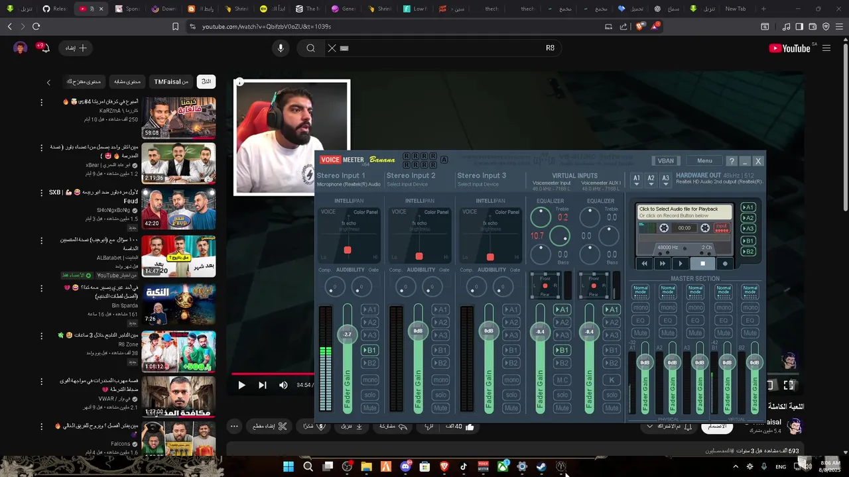Reload the browser page
Image resolution: width=849 pixels, height=477 pixels.
tap(36, 26)
